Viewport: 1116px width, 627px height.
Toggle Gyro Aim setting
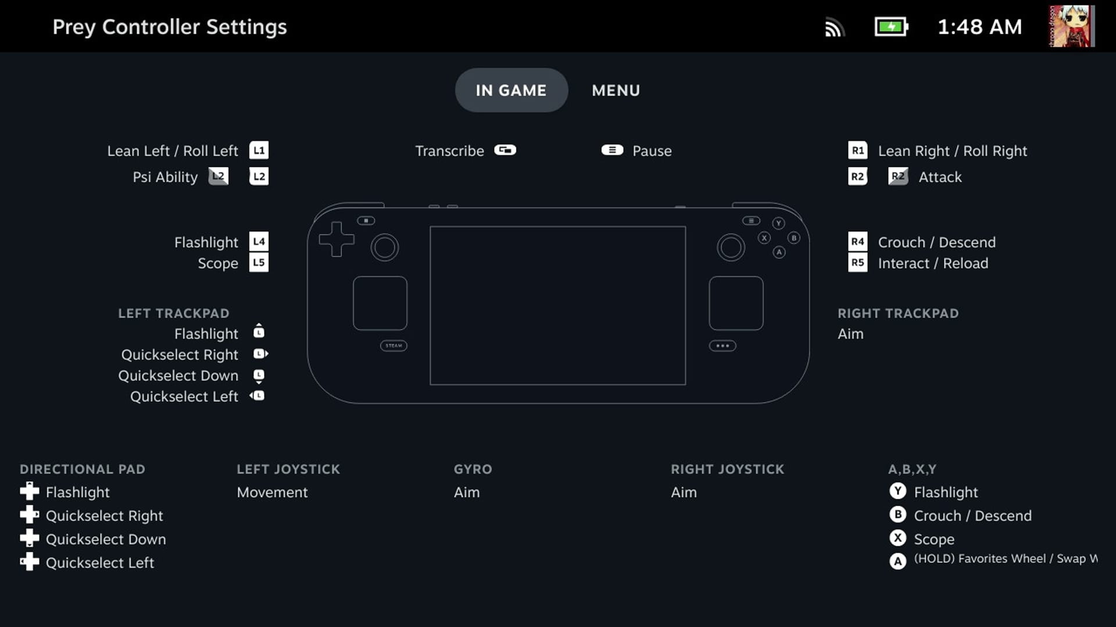click(466, 492)
